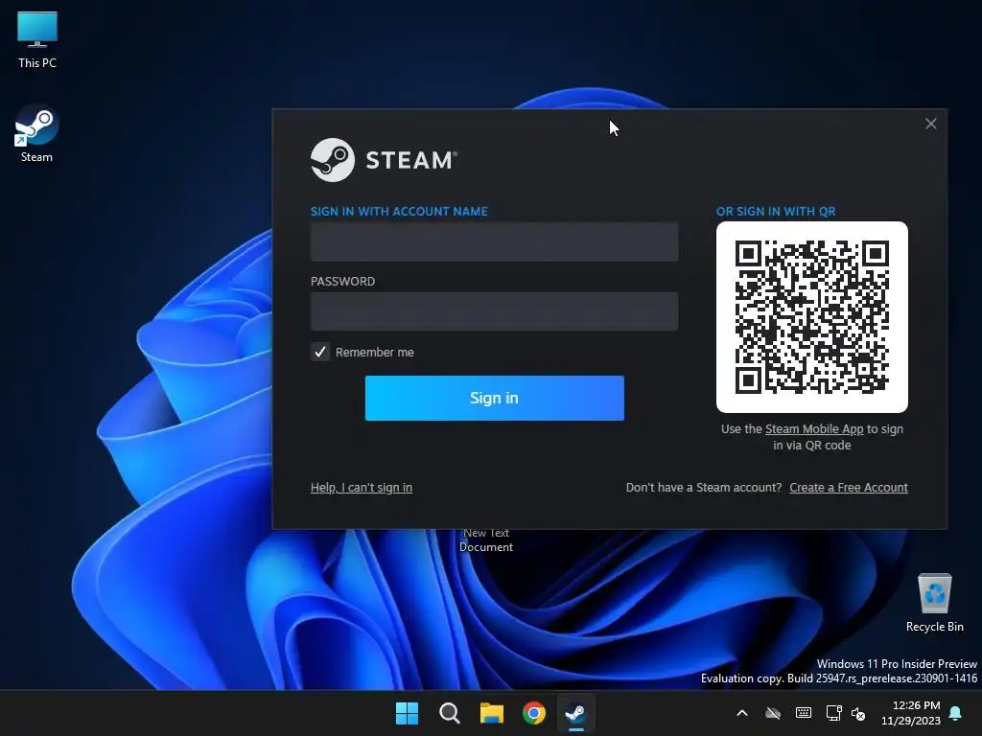Select the Recycle Bin desktop icon

[934, 603]
